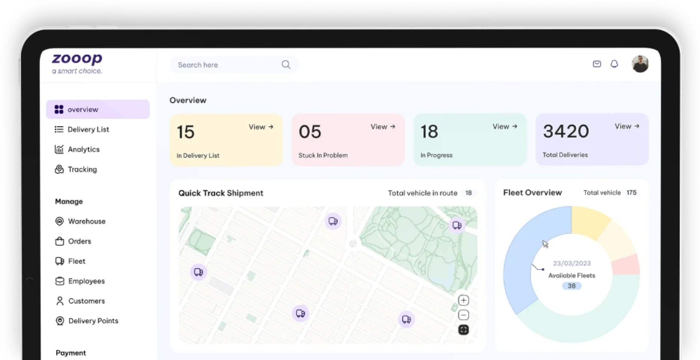This screenshot has width=700, height=360.
Task: Open the messages envelope icon
Action: pyautogui.click(x=597, y=64)
